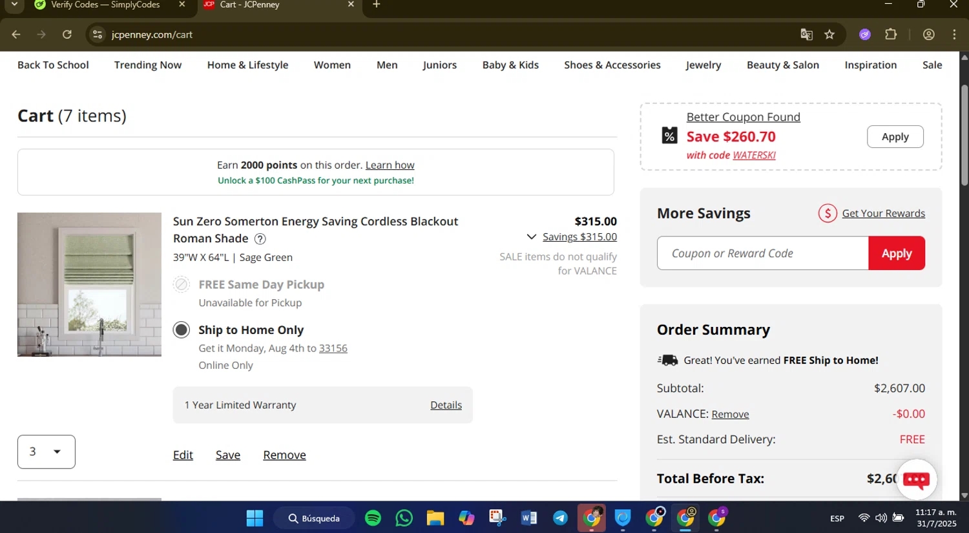This screenshot has width=969, height=533.
Task: Open Spotify from the taskbar
Action: 373,518
